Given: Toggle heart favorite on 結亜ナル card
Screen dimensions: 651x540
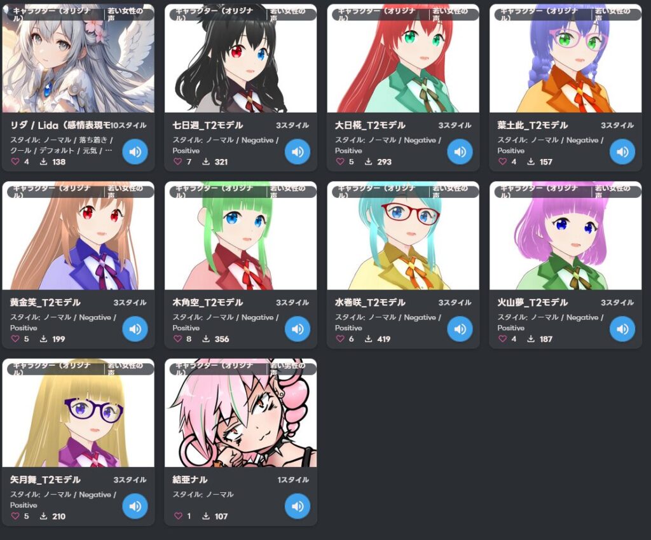Looking at the screenshot, I should tap(178, 516).
